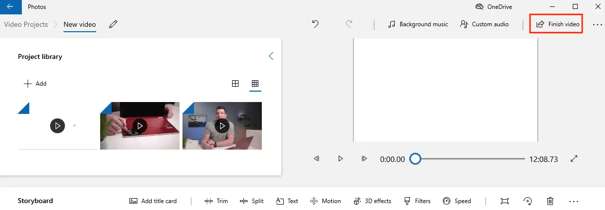The width and height of the screenshot is (605, 210).
Task: Add media to the Project library
Action: [35, 84]
